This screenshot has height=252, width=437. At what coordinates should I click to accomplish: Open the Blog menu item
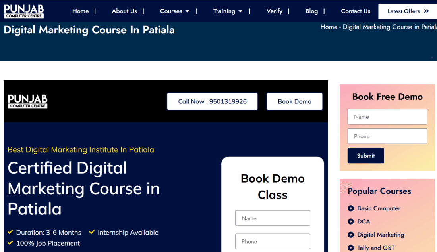(x=311, y=11)
